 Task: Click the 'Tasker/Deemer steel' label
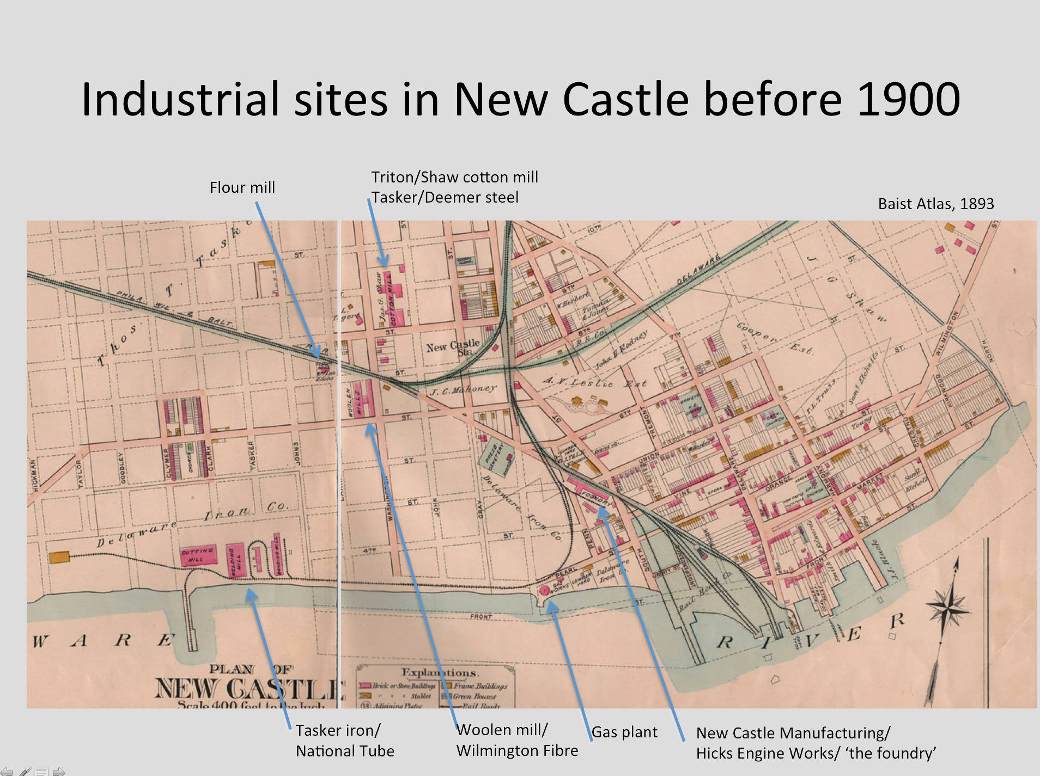445,197
